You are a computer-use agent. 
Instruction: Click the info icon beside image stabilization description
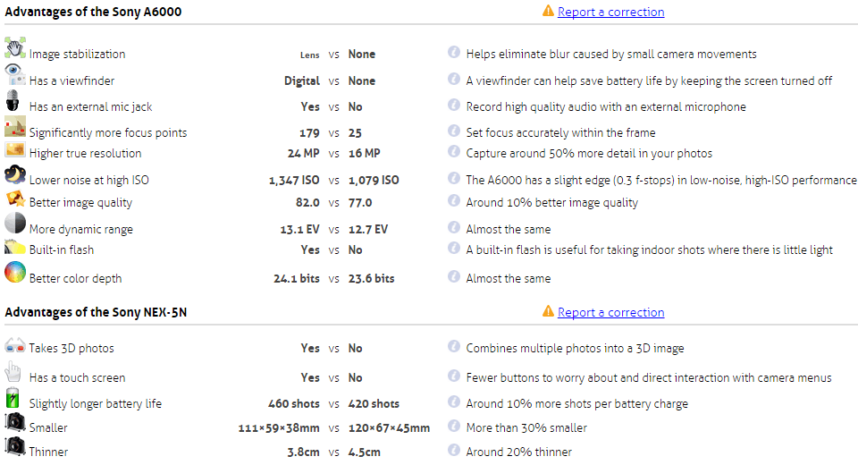(454, 53)
